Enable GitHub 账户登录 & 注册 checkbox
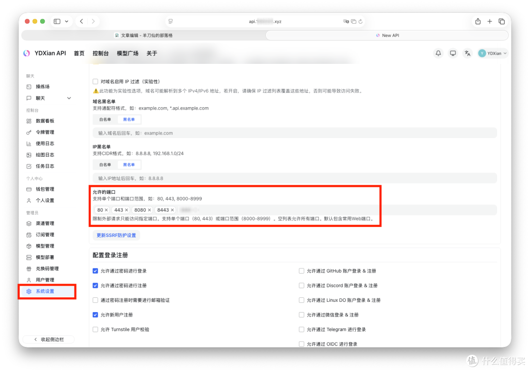530x372 pixels. point(301,271)
